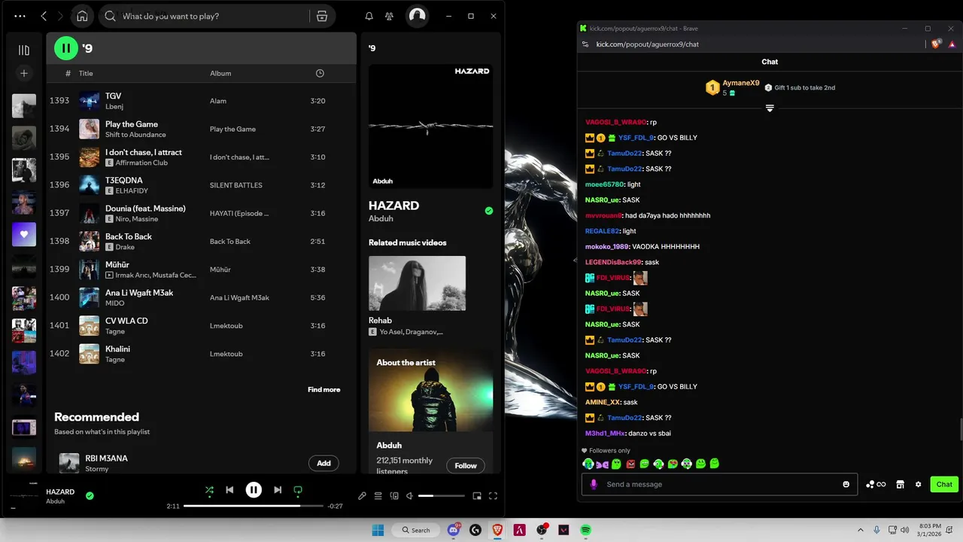Sort tracks by the Title column

click(x=86, y=73)
